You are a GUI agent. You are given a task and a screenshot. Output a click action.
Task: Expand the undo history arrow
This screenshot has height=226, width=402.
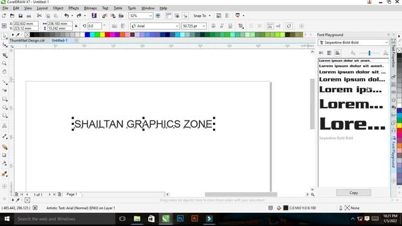[x=72, y=16]
